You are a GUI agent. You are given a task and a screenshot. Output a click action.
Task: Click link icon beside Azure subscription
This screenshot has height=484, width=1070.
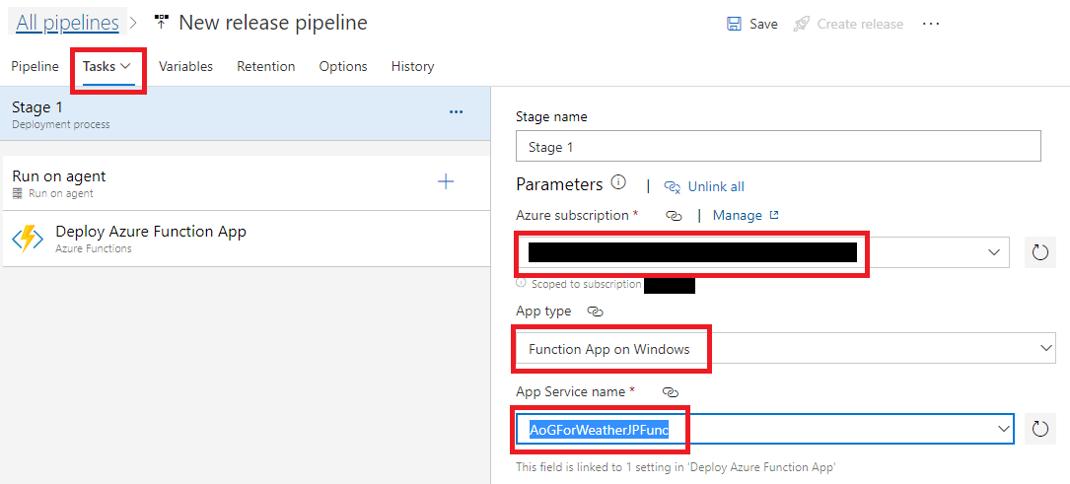[675, 215]
